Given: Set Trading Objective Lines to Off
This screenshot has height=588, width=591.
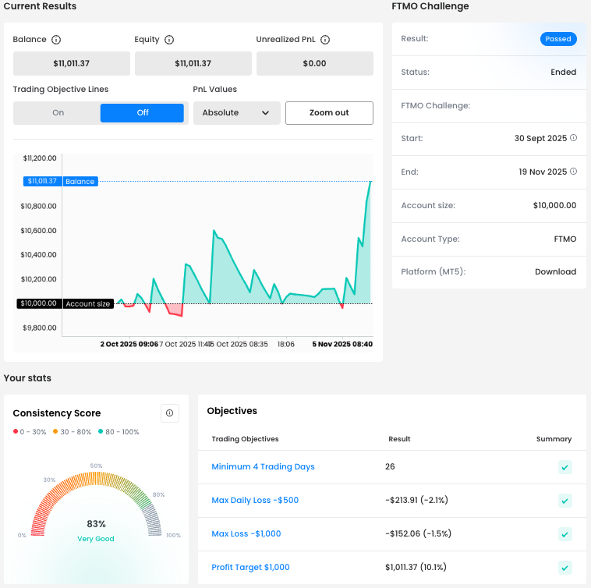Looking at the screenshot, I should 142,113.
